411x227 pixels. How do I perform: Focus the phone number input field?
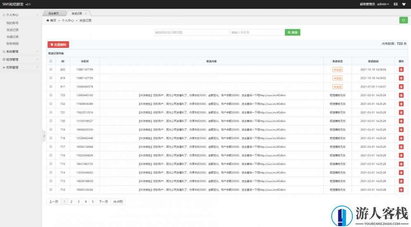(x=257, y=32)
